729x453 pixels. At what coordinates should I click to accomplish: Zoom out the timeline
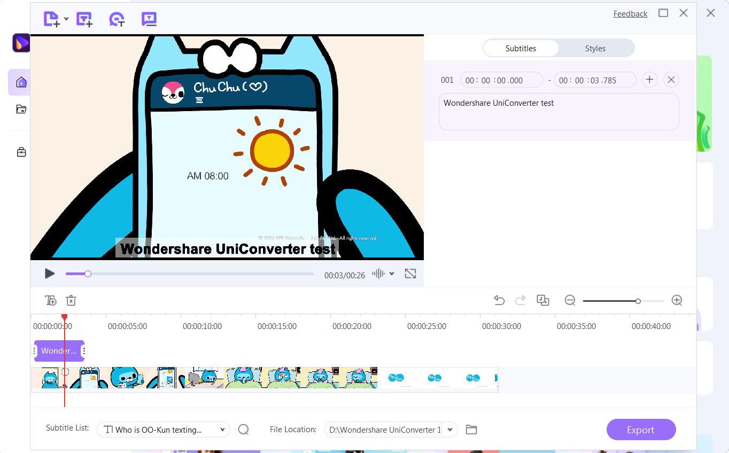click(x=570, y=300)
